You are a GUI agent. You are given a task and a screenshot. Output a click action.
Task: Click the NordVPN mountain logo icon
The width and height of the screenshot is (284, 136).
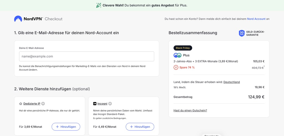18,19
